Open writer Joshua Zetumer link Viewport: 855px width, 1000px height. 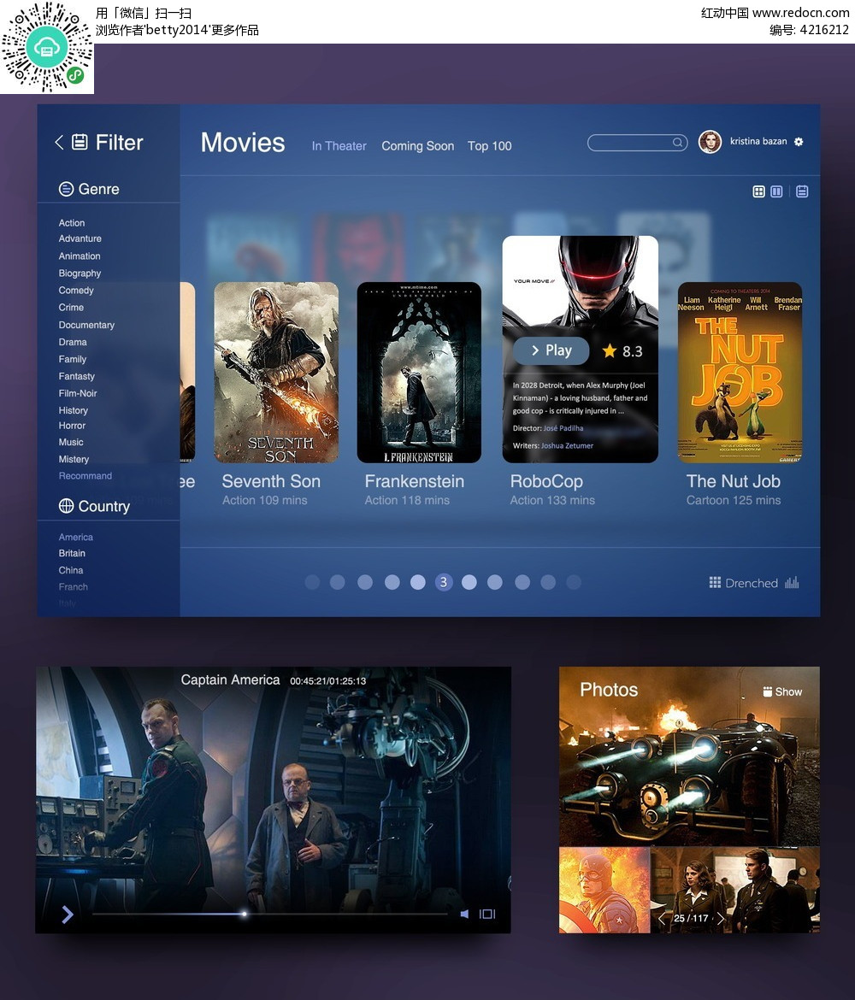[567, 446]
